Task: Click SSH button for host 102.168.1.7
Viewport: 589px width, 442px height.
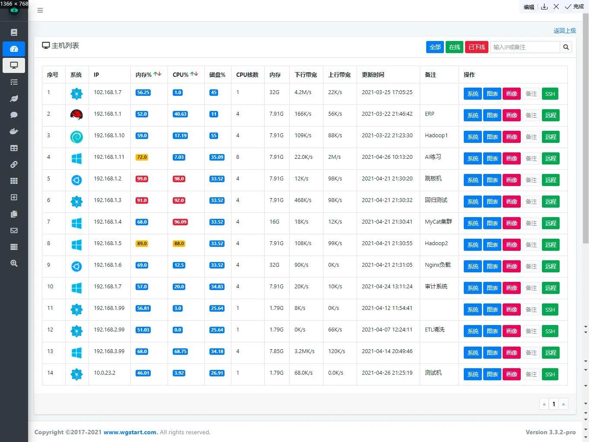Action: (550, 94)
